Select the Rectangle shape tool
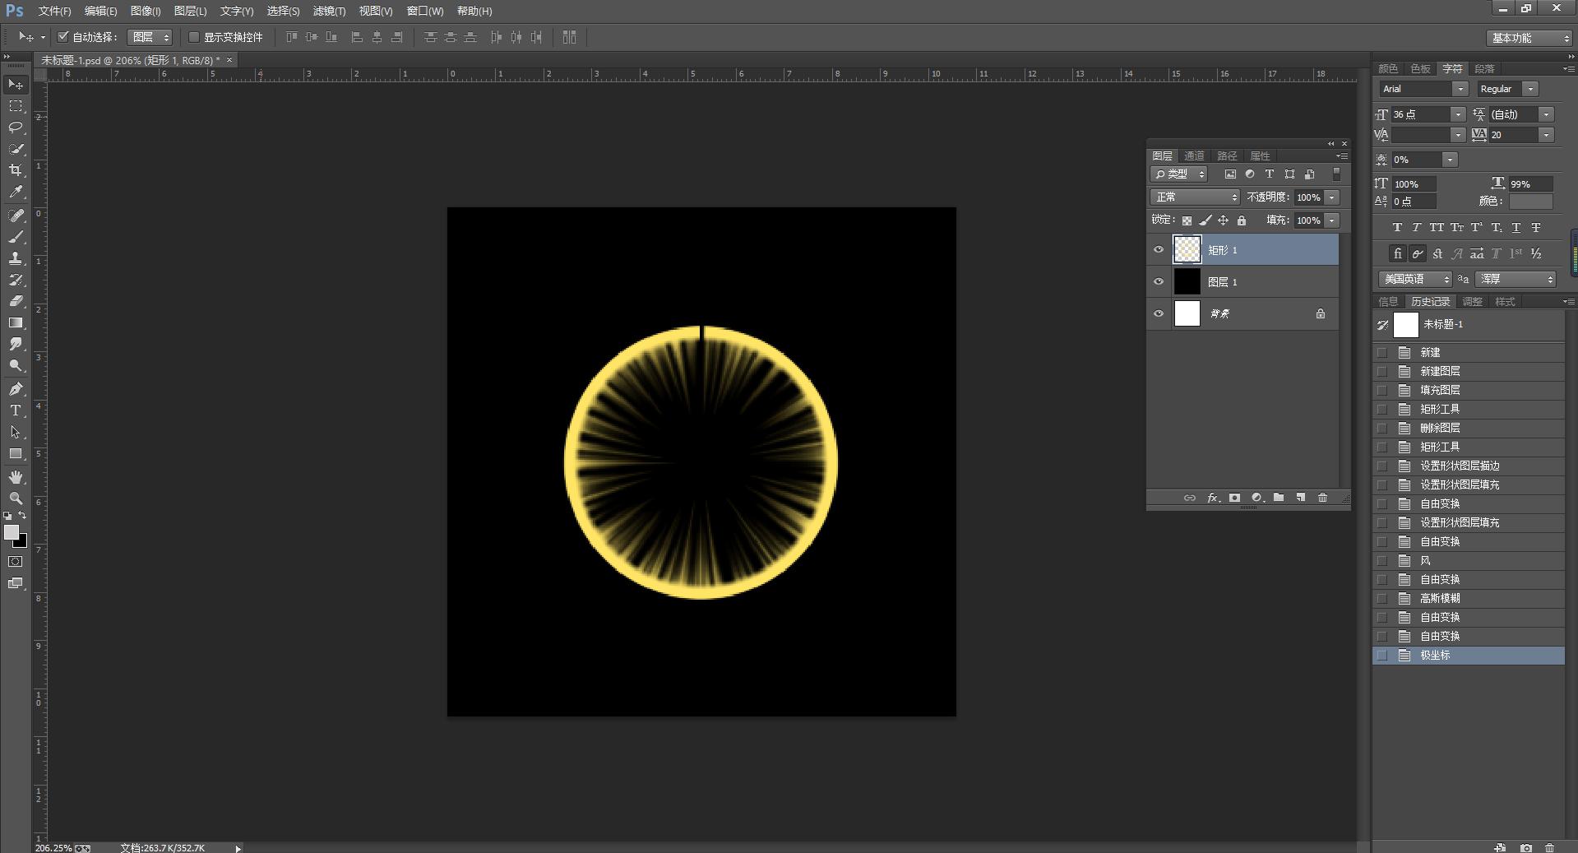This screenshot has height=853, width=1578. (16, 453)
